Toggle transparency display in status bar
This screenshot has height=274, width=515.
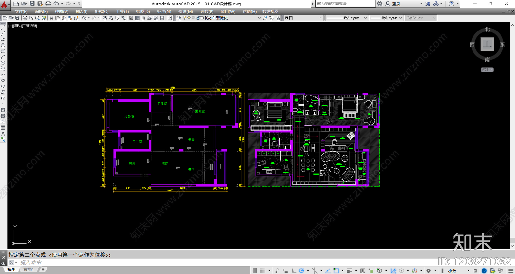[363, 271]
